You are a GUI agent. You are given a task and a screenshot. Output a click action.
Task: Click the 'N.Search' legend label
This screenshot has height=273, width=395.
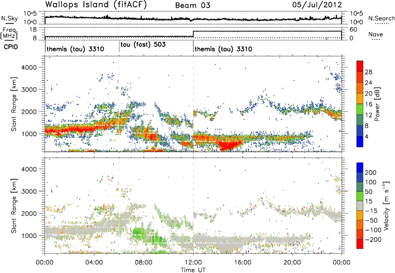coord(381,18)
